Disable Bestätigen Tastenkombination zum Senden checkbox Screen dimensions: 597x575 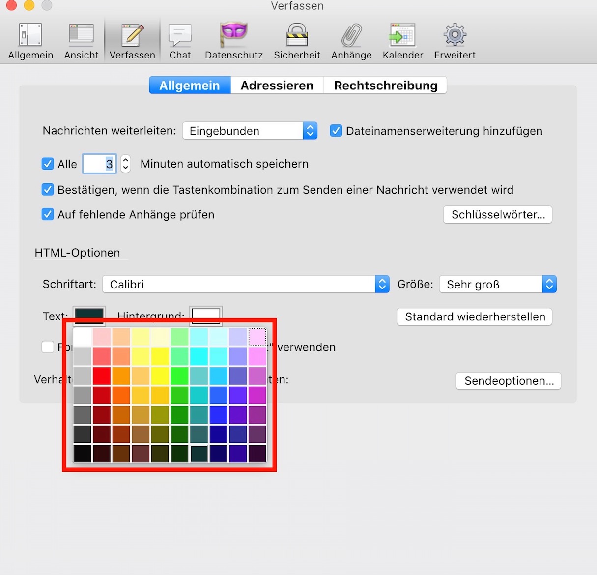(48, 189)
